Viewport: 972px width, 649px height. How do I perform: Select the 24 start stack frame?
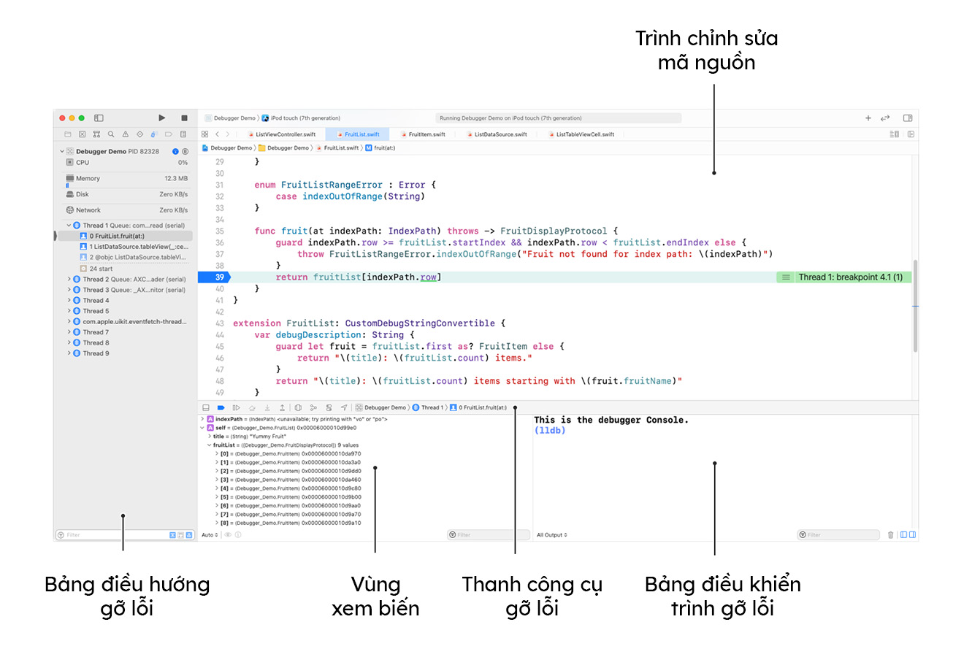[96, 269]
